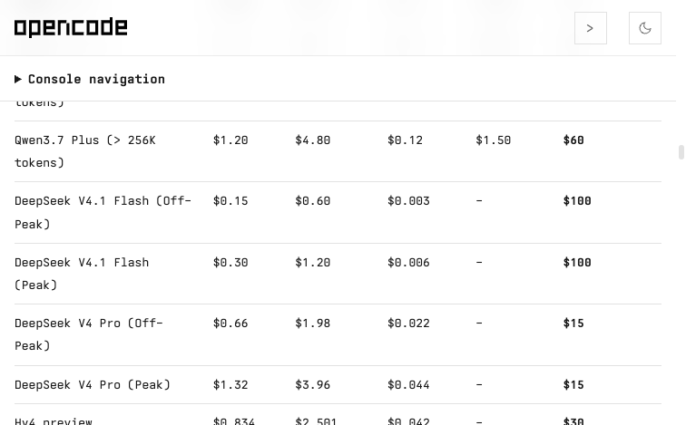Select the $0.022 value for V4 Pro Off-Peak
Image resolution: width=686 pixels, height=425 pixels.
pos(408,324)
